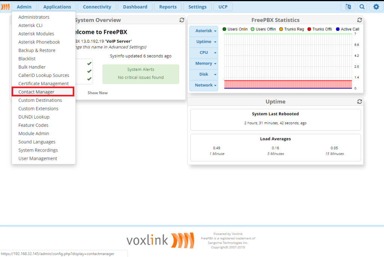The height and width of the screenshot is (257, 384).
Task: Click the 'System Last Rebooted' heading
Action: point(275,114)
